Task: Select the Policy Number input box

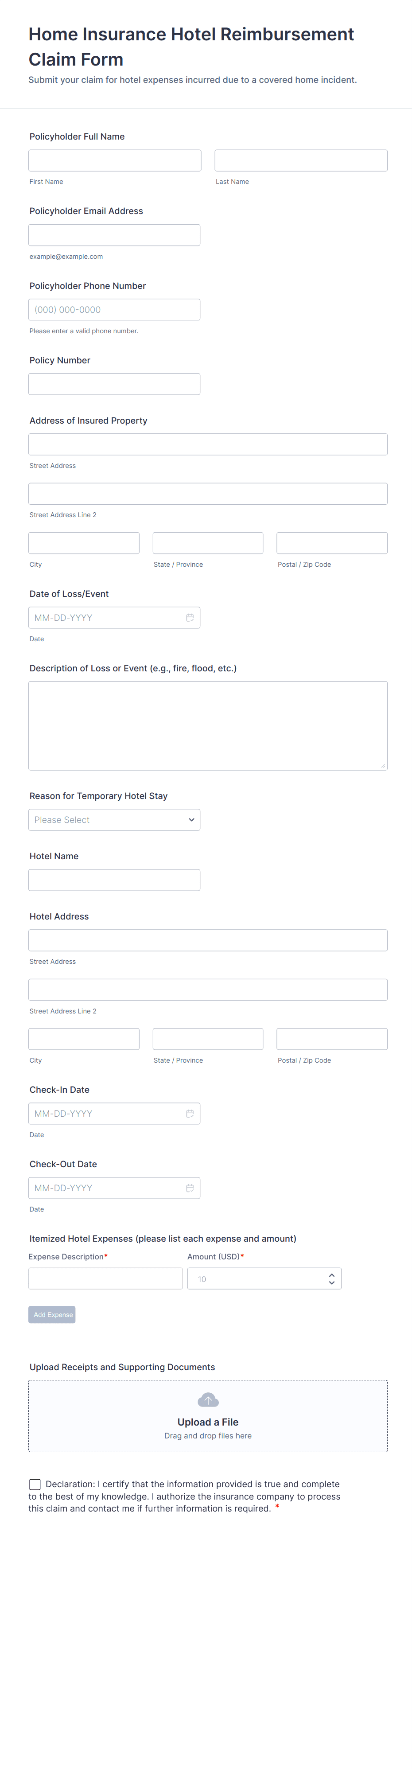Action: (114, 384)
